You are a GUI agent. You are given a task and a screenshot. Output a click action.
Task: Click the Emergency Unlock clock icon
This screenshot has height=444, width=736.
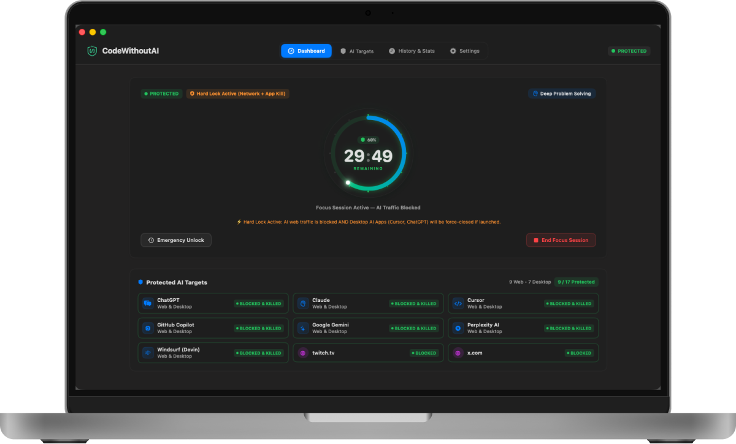151,240
